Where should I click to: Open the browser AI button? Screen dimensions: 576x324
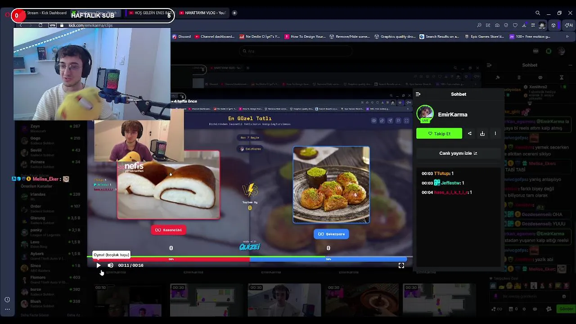tap(569, 25)
